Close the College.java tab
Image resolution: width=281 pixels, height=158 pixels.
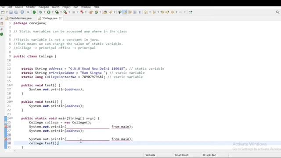61,18
